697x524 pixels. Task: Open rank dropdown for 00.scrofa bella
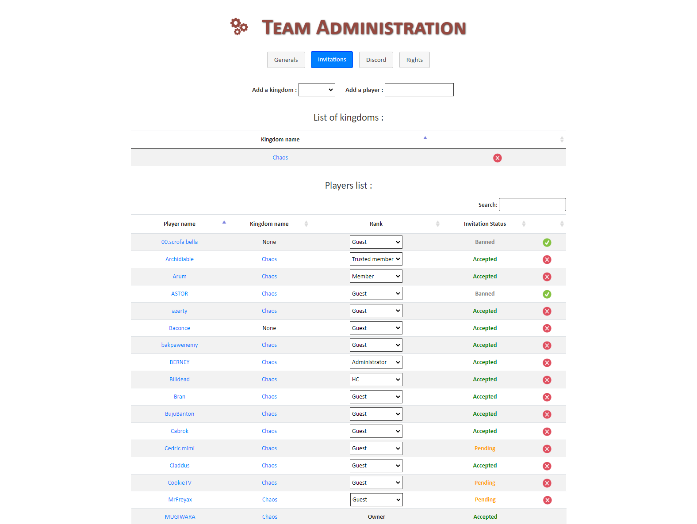(x=376, y=242)
